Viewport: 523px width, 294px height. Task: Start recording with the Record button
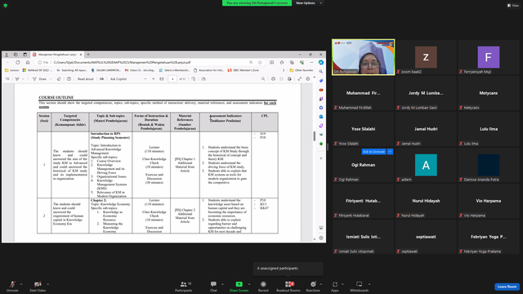263,286
